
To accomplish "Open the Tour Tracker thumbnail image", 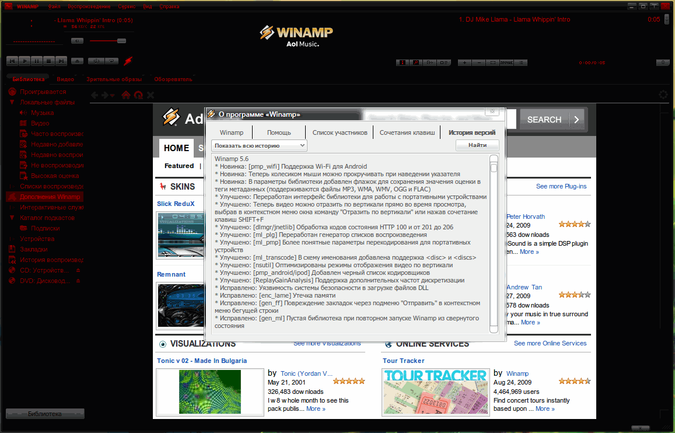I will [x=435, y=392].
